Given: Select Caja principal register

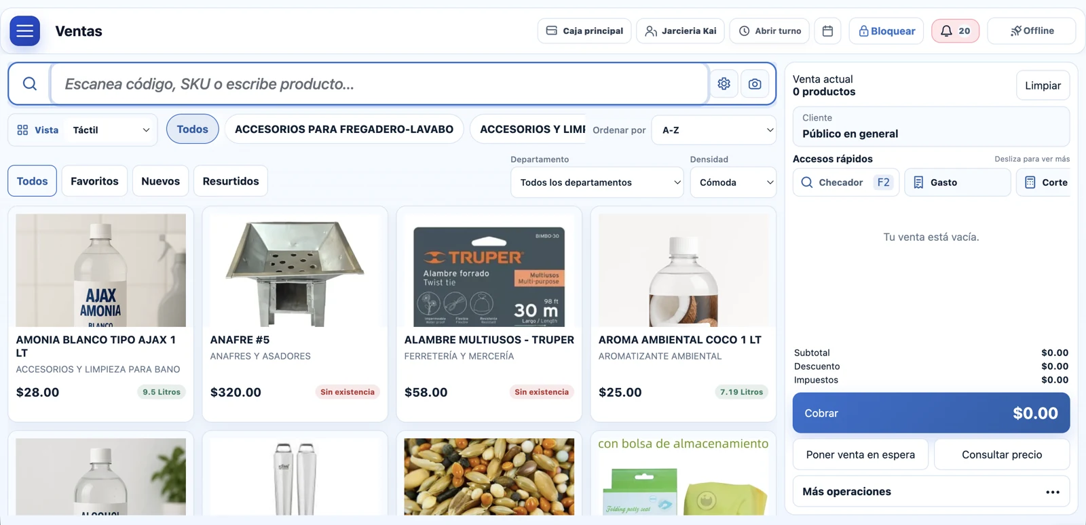Looking at the screenshot, I should click(584, 31).
